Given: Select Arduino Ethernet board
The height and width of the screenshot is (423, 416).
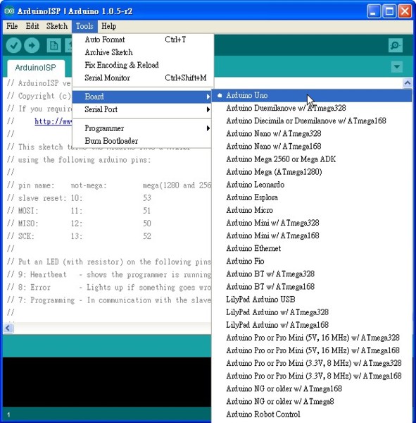Looking at the screenshot, I should click(312, 248).
